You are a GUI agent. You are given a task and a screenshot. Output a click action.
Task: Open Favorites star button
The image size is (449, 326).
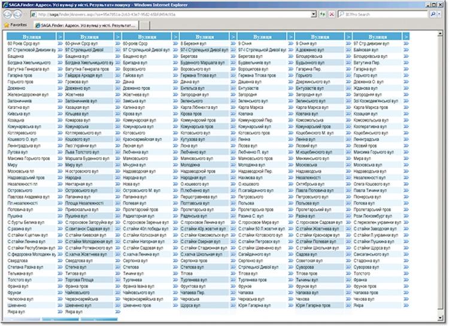pyautogui.click(x=16, y=25)
